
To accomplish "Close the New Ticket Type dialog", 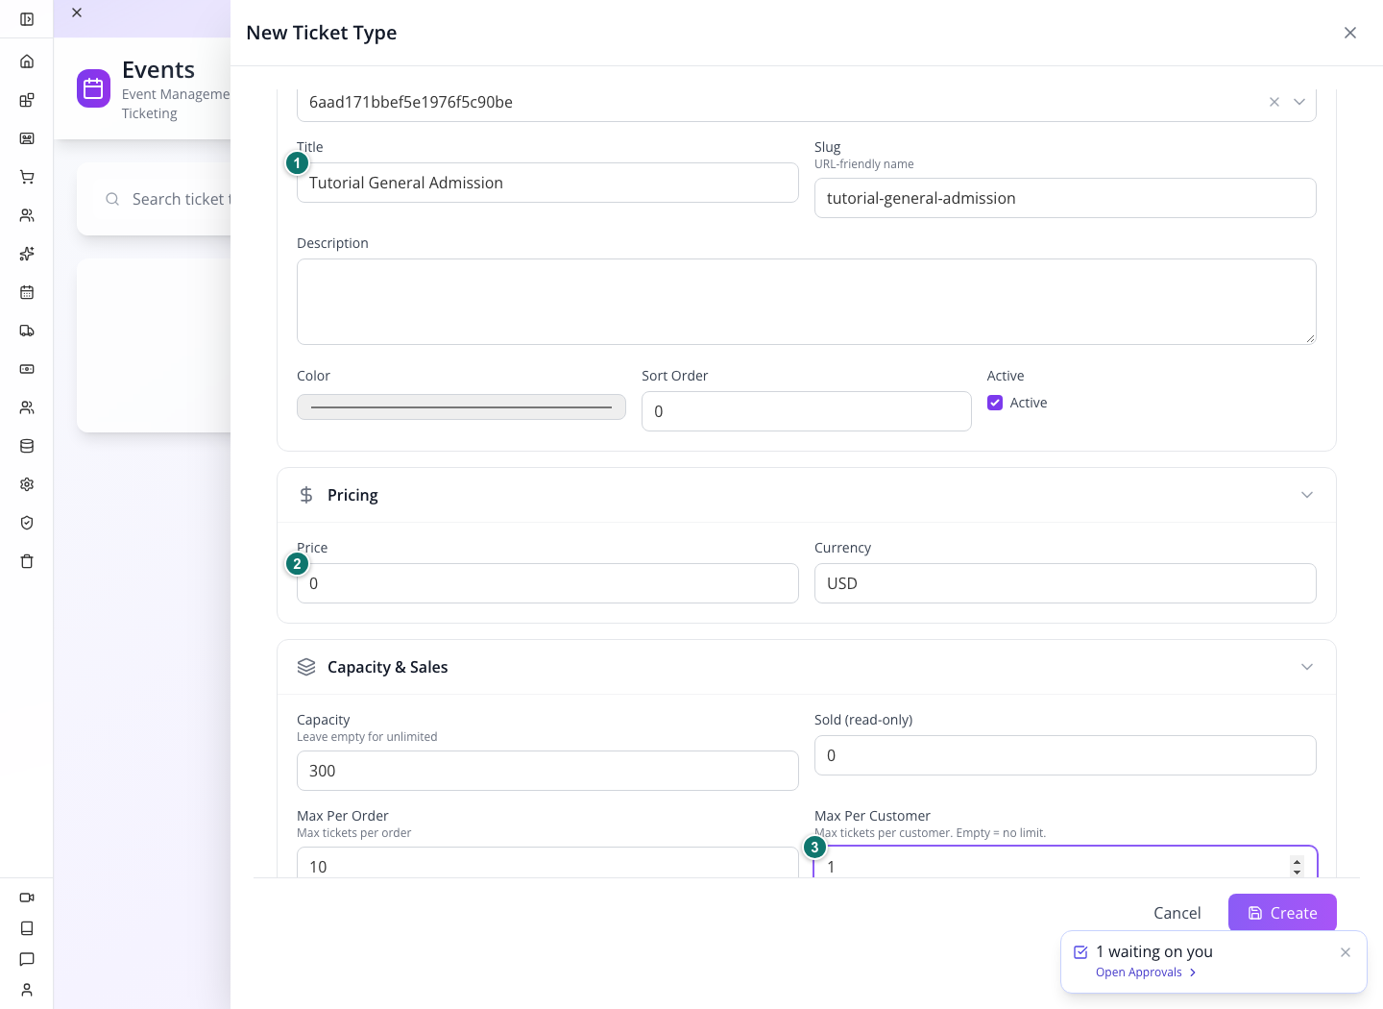I will pos(1350,33).
